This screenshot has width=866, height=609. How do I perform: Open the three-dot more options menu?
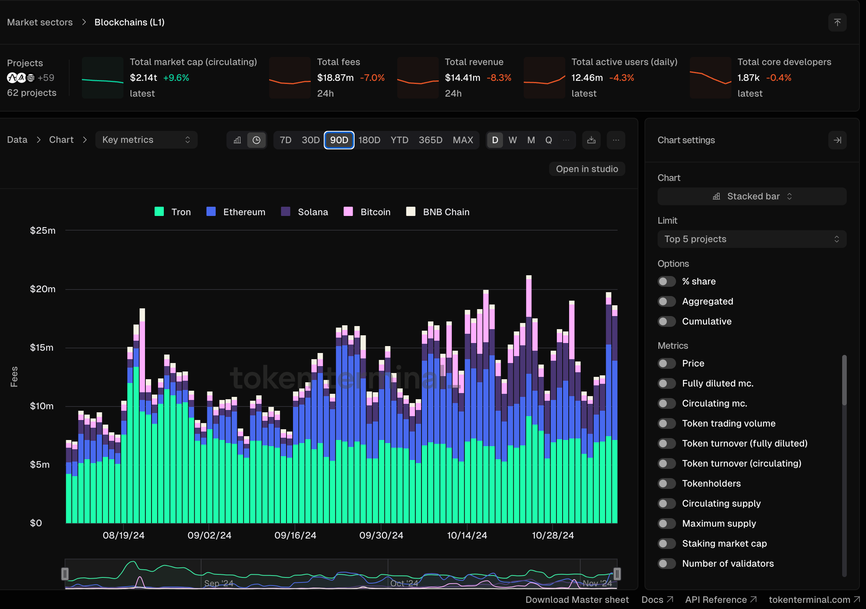click(x=616, y=140)
